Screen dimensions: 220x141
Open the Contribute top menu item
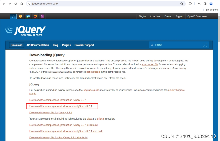(155, 16)
